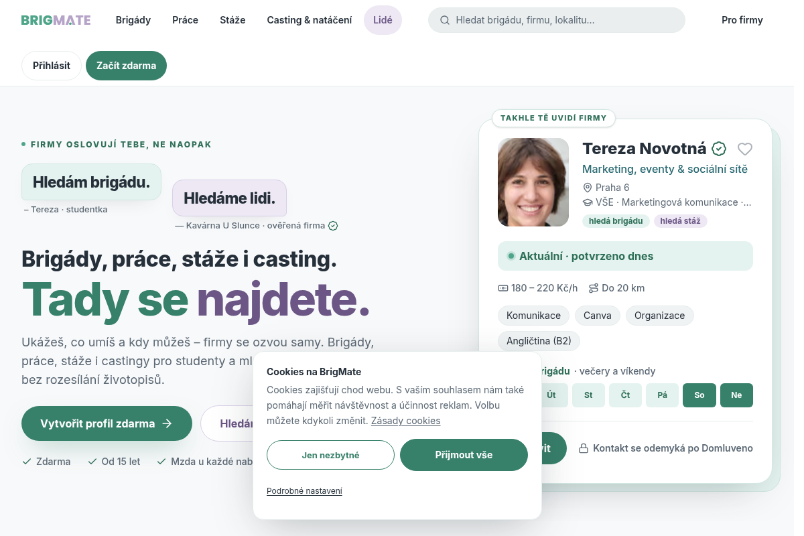
Task: Click Vytvořit profil zdarma button
Action: pyautogui.click(x=107, y=423)
